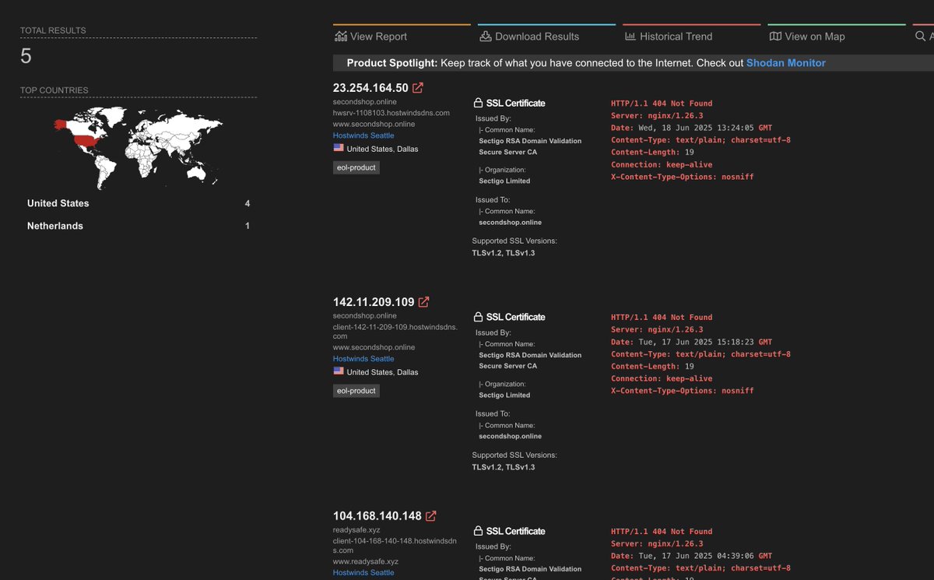Click Hostwinds Seattle under 104.168.140.148

(x=363, y=573)
